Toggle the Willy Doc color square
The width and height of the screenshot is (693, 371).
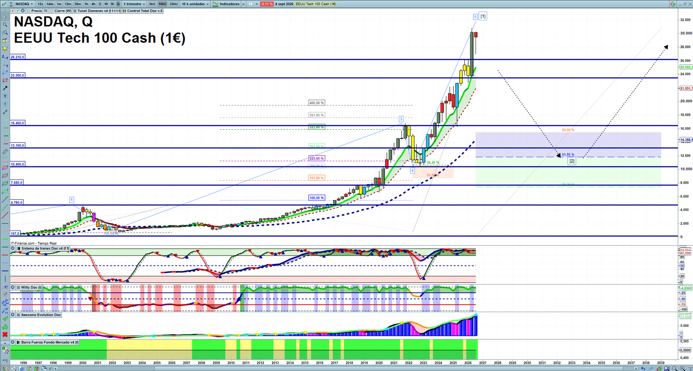pos(18,288)
